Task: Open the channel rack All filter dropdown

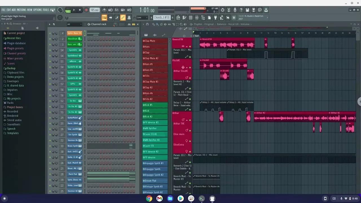Action: 74,24
